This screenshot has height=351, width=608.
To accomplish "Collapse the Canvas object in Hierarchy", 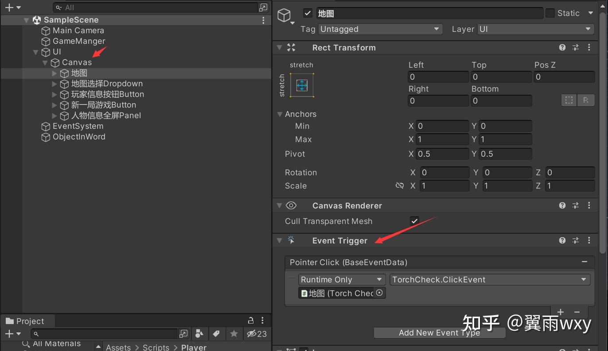I will (45, 62).
